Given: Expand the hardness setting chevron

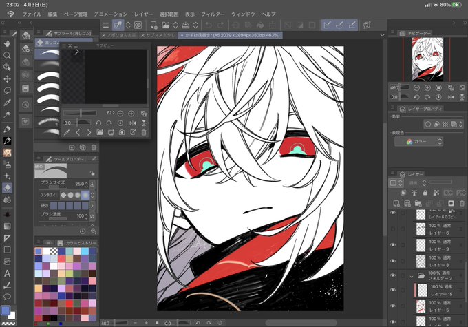Looking at the screenshot, I should (92, 205).
